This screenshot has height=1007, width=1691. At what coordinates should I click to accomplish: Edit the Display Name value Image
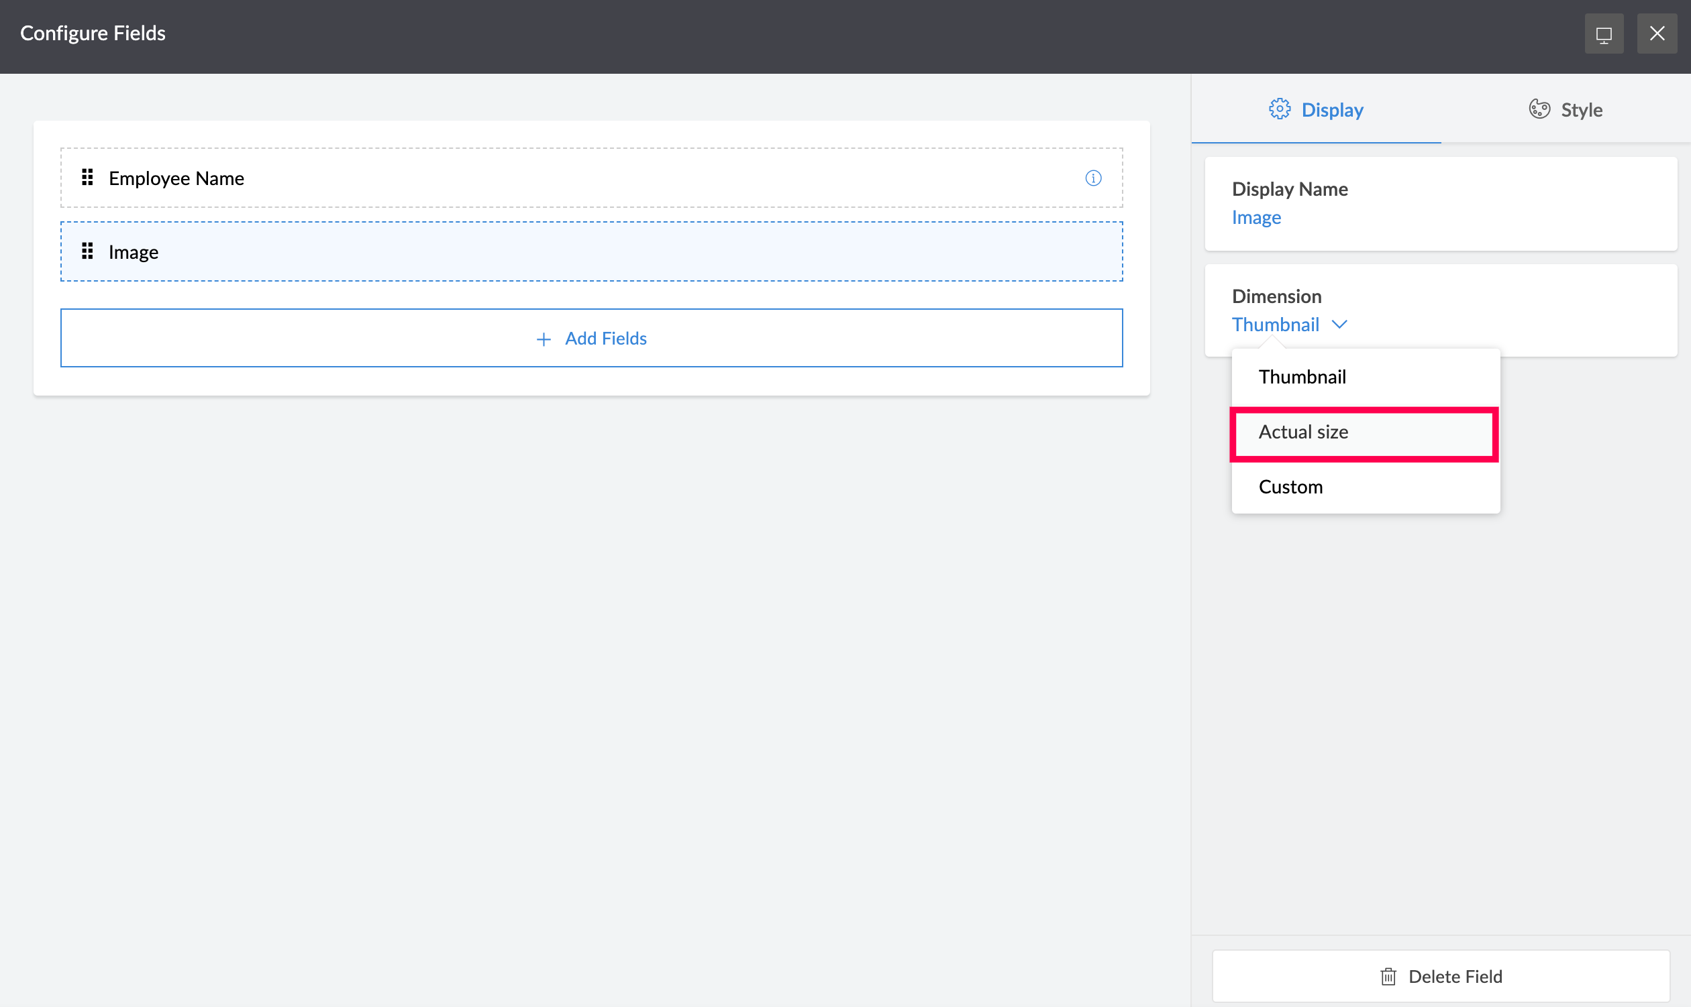[1256, 217]
